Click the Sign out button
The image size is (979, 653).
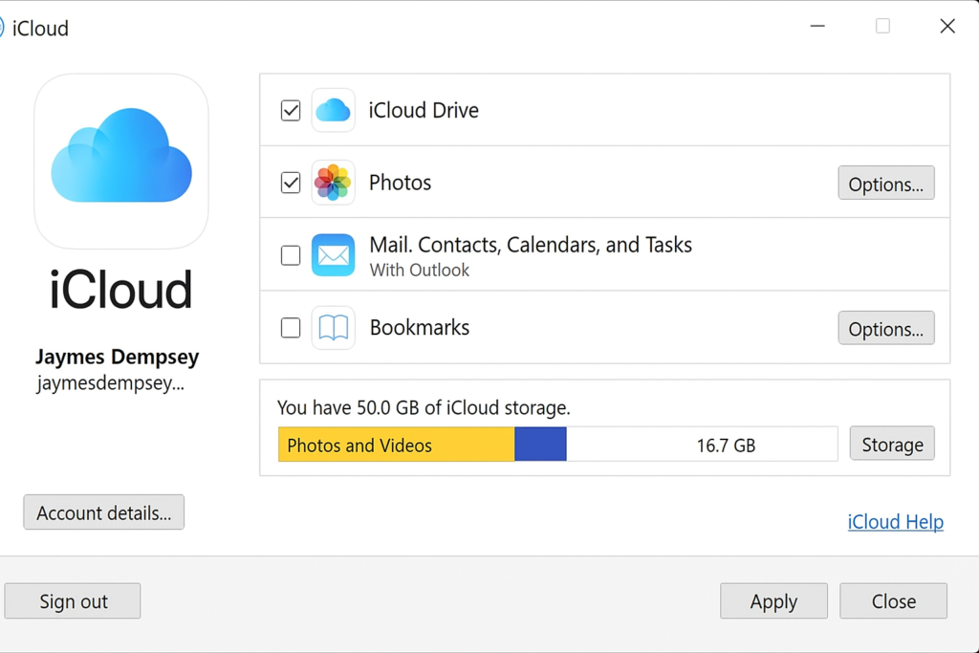pos(73,601)
